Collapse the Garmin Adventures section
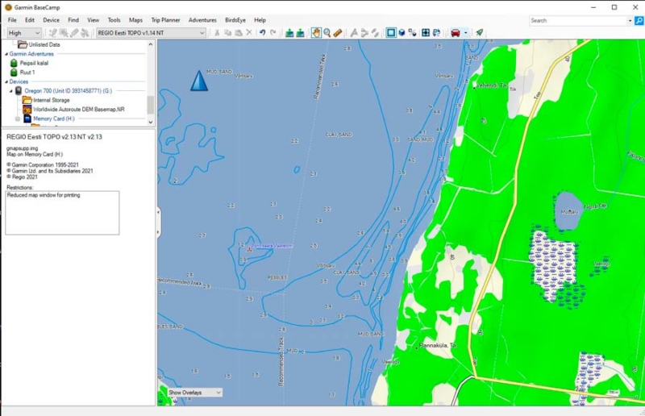Image resolution: width=645 pixels, height=416 pixels. [x=6, y=54]
